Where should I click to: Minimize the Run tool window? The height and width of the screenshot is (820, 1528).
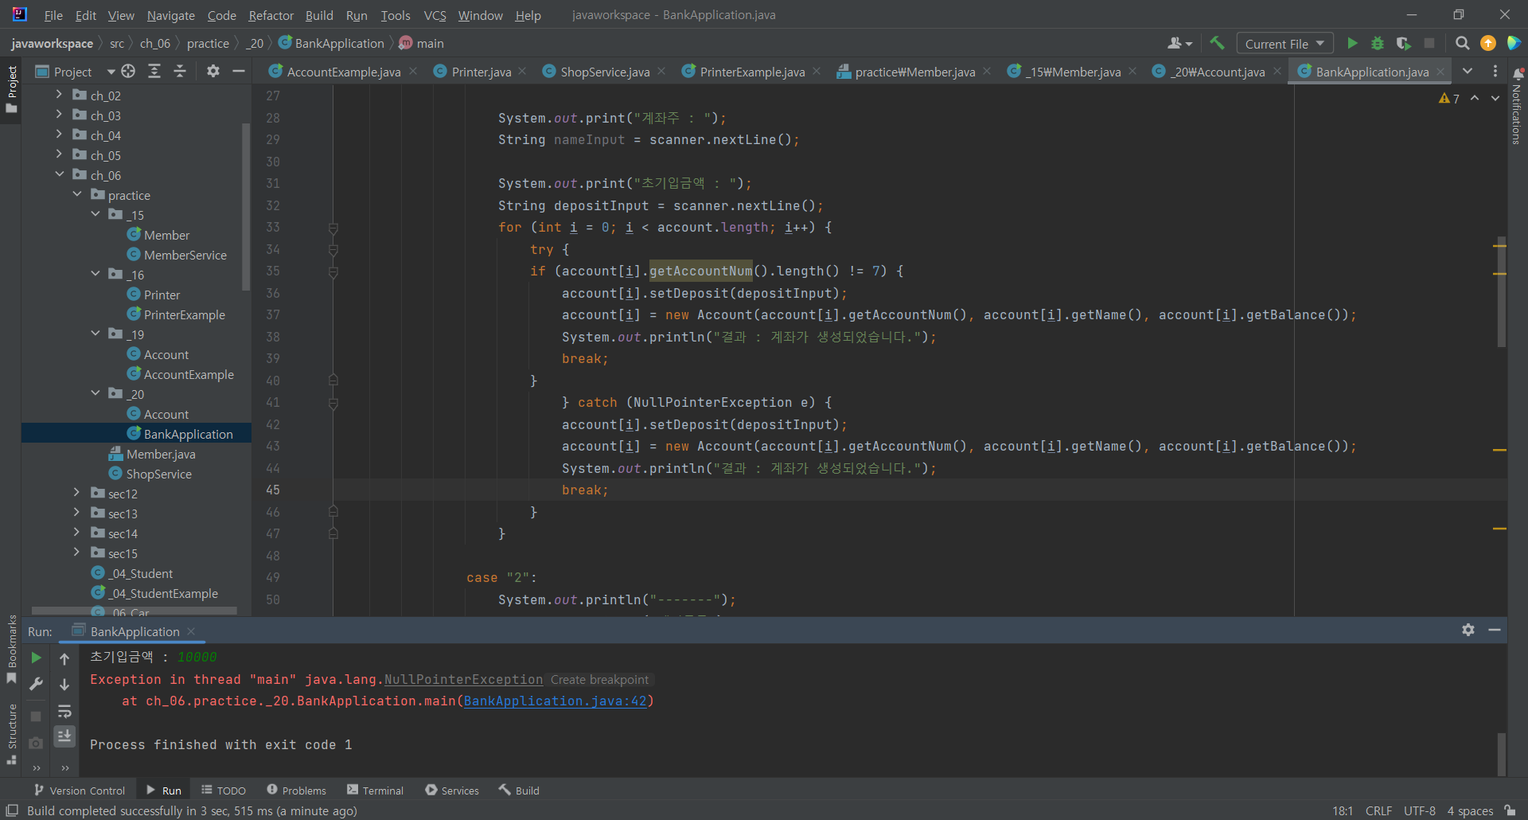(x=1495, y=630)
